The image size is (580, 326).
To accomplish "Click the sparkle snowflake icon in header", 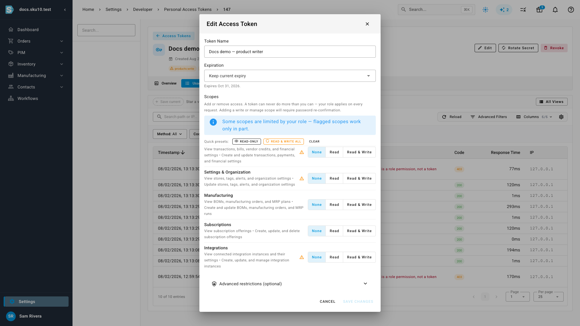I will 485,10.
